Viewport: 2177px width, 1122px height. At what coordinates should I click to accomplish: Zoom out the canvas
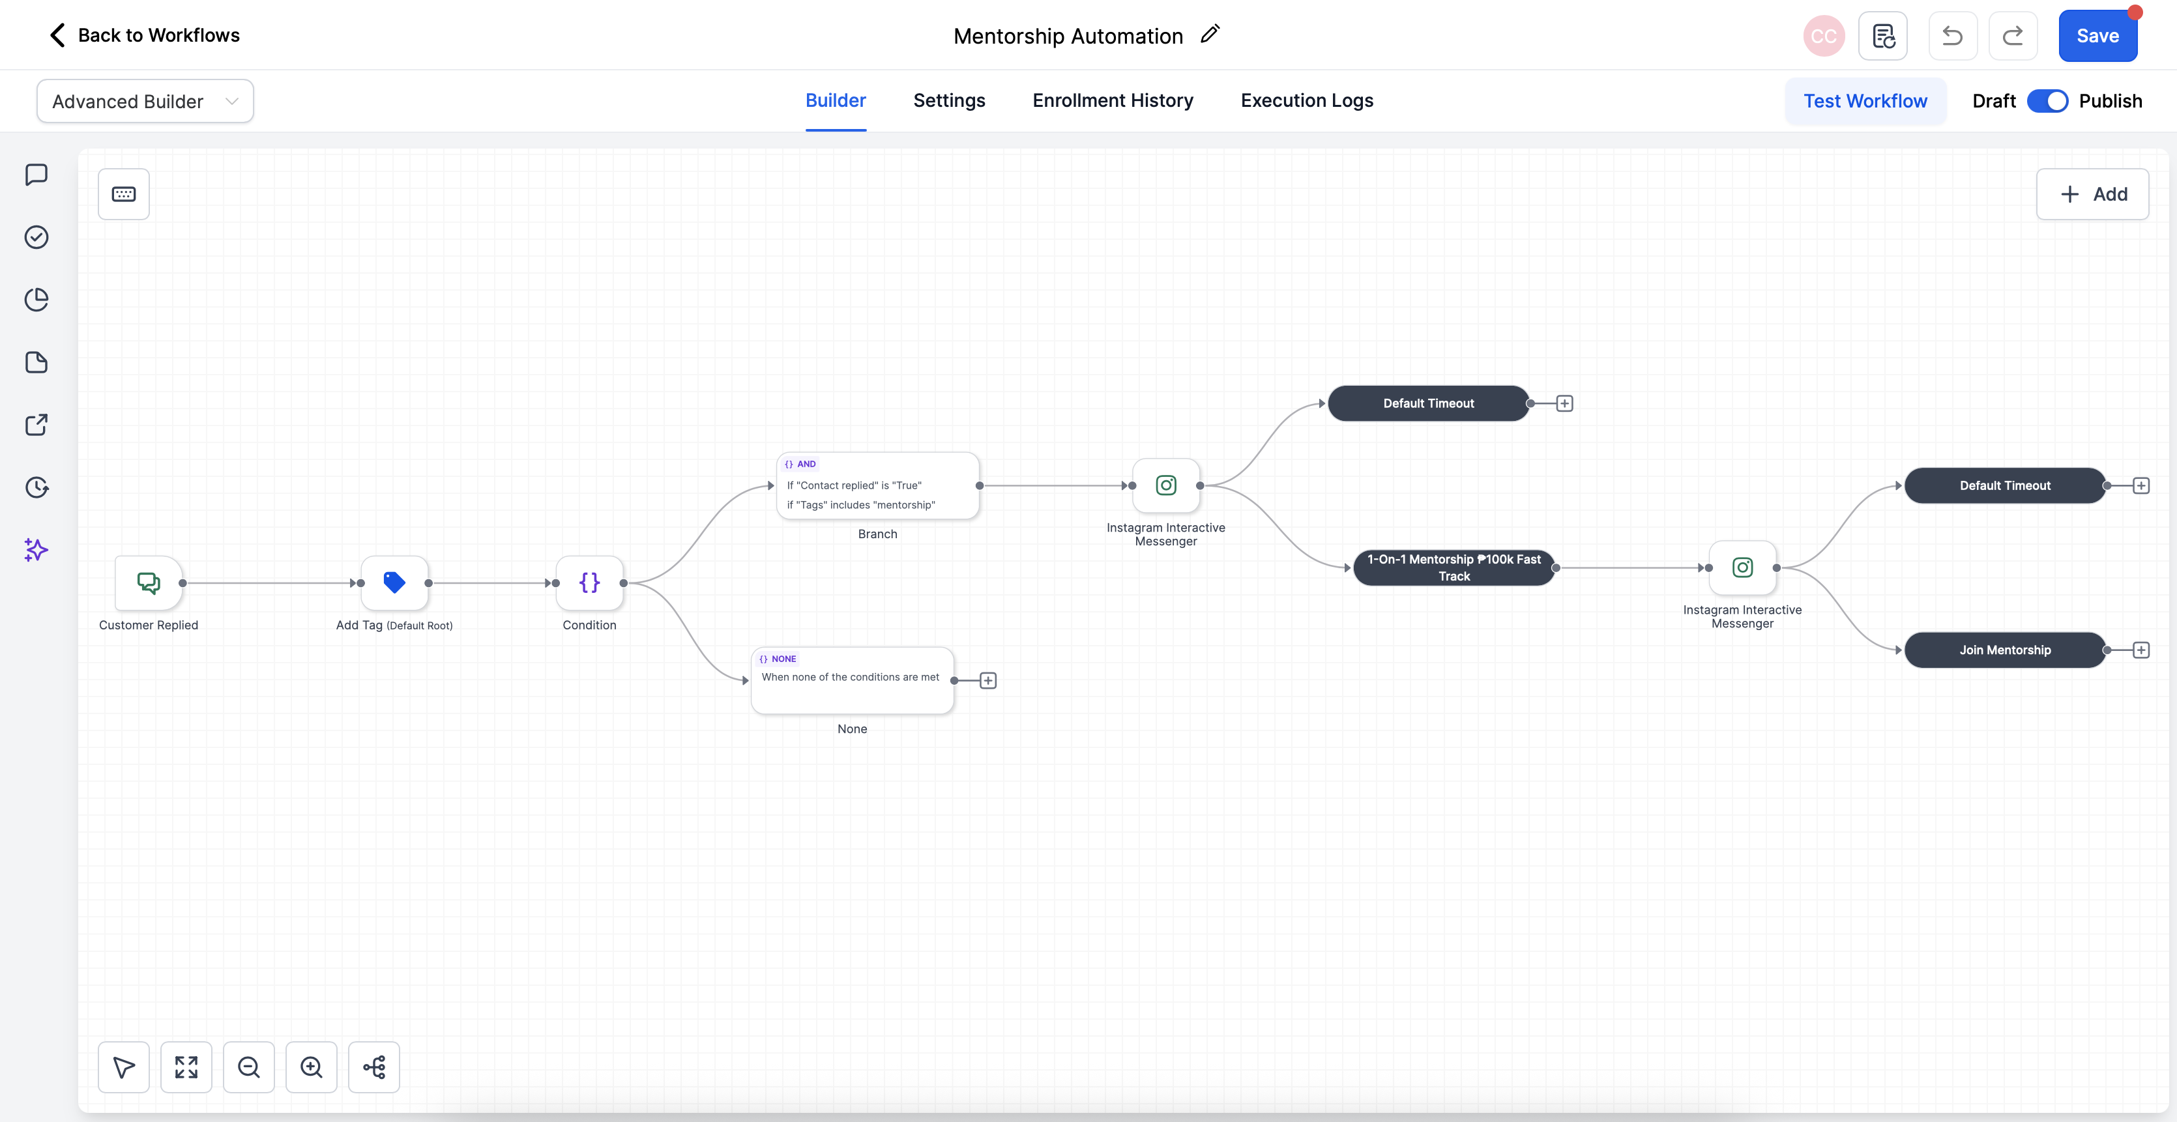coord(248,1067)
